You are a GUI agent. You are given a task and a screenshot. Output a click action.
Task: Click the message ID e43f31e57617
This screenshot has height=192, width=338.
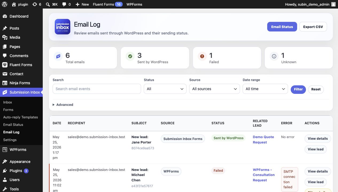click(142, 186)
